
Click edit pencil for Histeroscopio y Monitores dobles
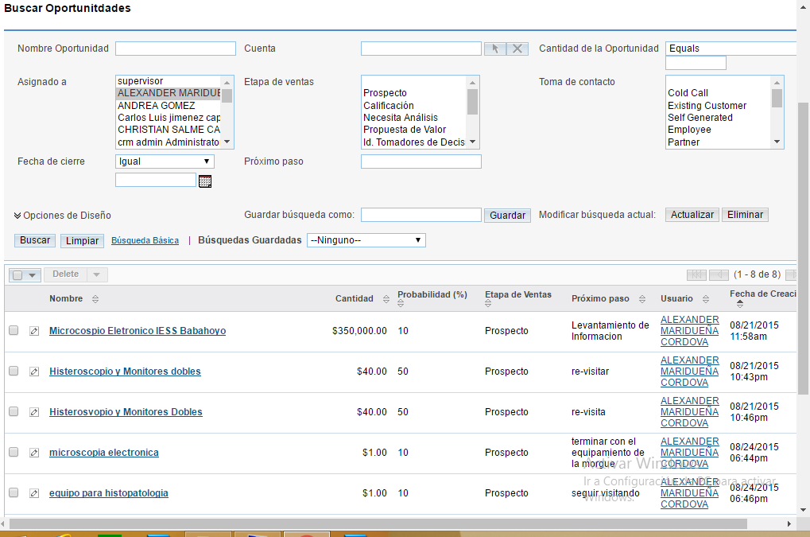point(34,372)
